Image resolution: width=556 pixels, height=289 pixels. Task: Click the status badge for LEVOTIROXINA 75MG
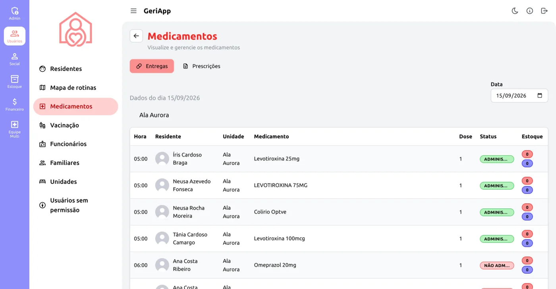pyautogui.click(x=497, y=186)
